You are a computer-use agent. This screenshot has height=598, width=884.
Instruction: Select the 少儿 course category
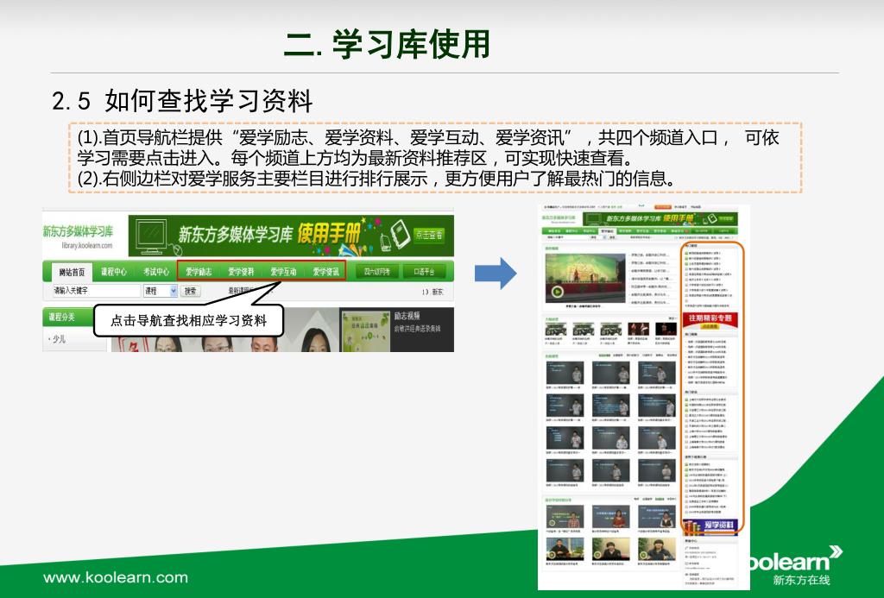pyautogui.click(x=59, y=339)
